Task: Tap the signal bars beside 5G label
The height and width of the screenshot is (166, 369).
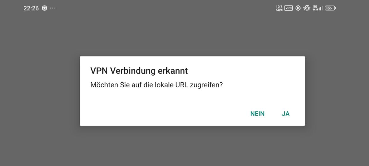Action: (319, 9)
